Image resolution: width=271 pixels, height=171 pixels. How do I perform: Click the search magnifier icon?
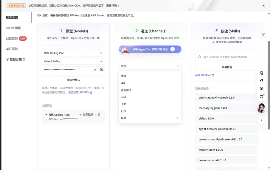200,57
